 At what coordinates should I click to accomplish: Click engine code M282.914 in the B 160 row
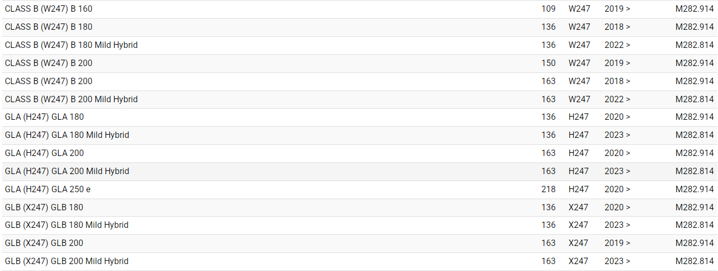pos(694,9)
